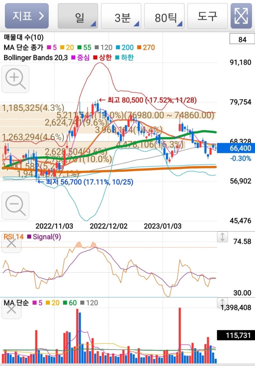The height and width of the screenshot is (366, 255).
Task: Click the 2023/01/03 date label
Action: [x=163, y=226]
